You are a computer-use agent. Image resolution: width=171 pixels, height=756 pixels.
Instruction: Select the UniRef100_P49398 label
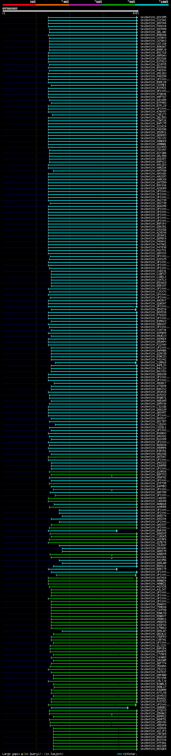[153, 130]
